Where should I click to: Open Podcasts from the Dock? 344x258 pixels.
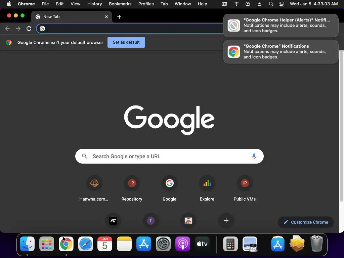[183, 244]
